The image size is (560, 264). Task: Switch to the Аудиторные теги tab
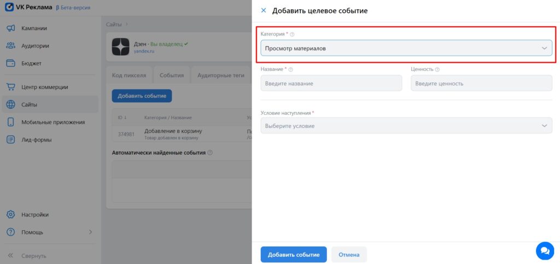coord(220,75)
